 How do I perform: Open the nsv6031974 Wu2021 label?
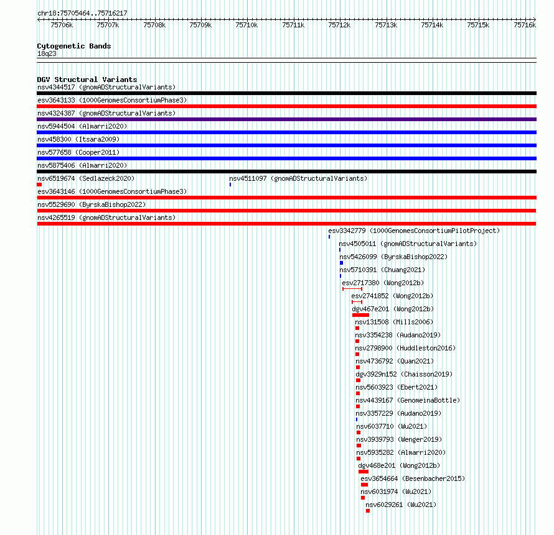(x=396, y=492)
